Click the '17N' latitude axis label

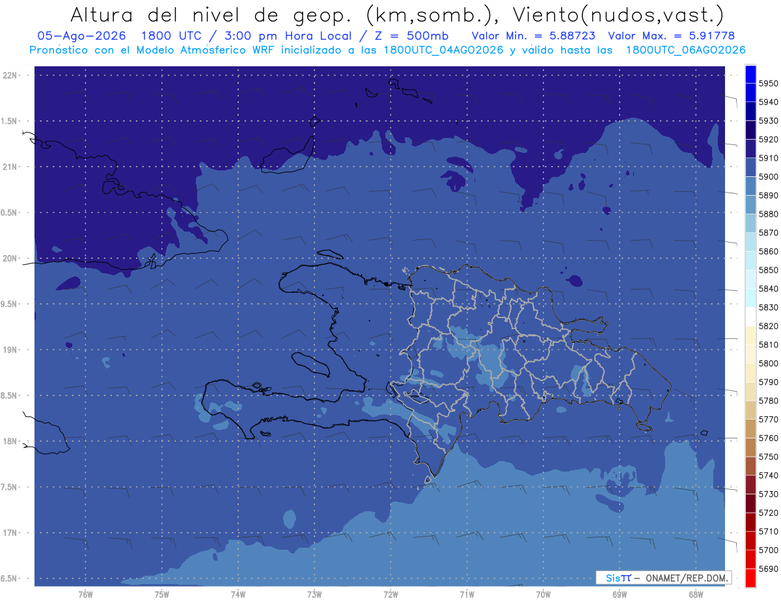(10, 533)
